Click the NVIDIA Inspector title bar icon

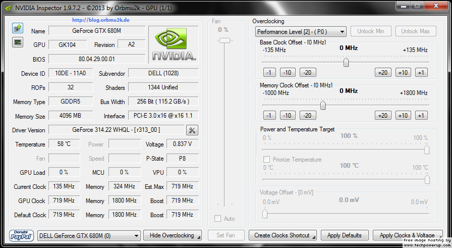click(x=10, y=8)
